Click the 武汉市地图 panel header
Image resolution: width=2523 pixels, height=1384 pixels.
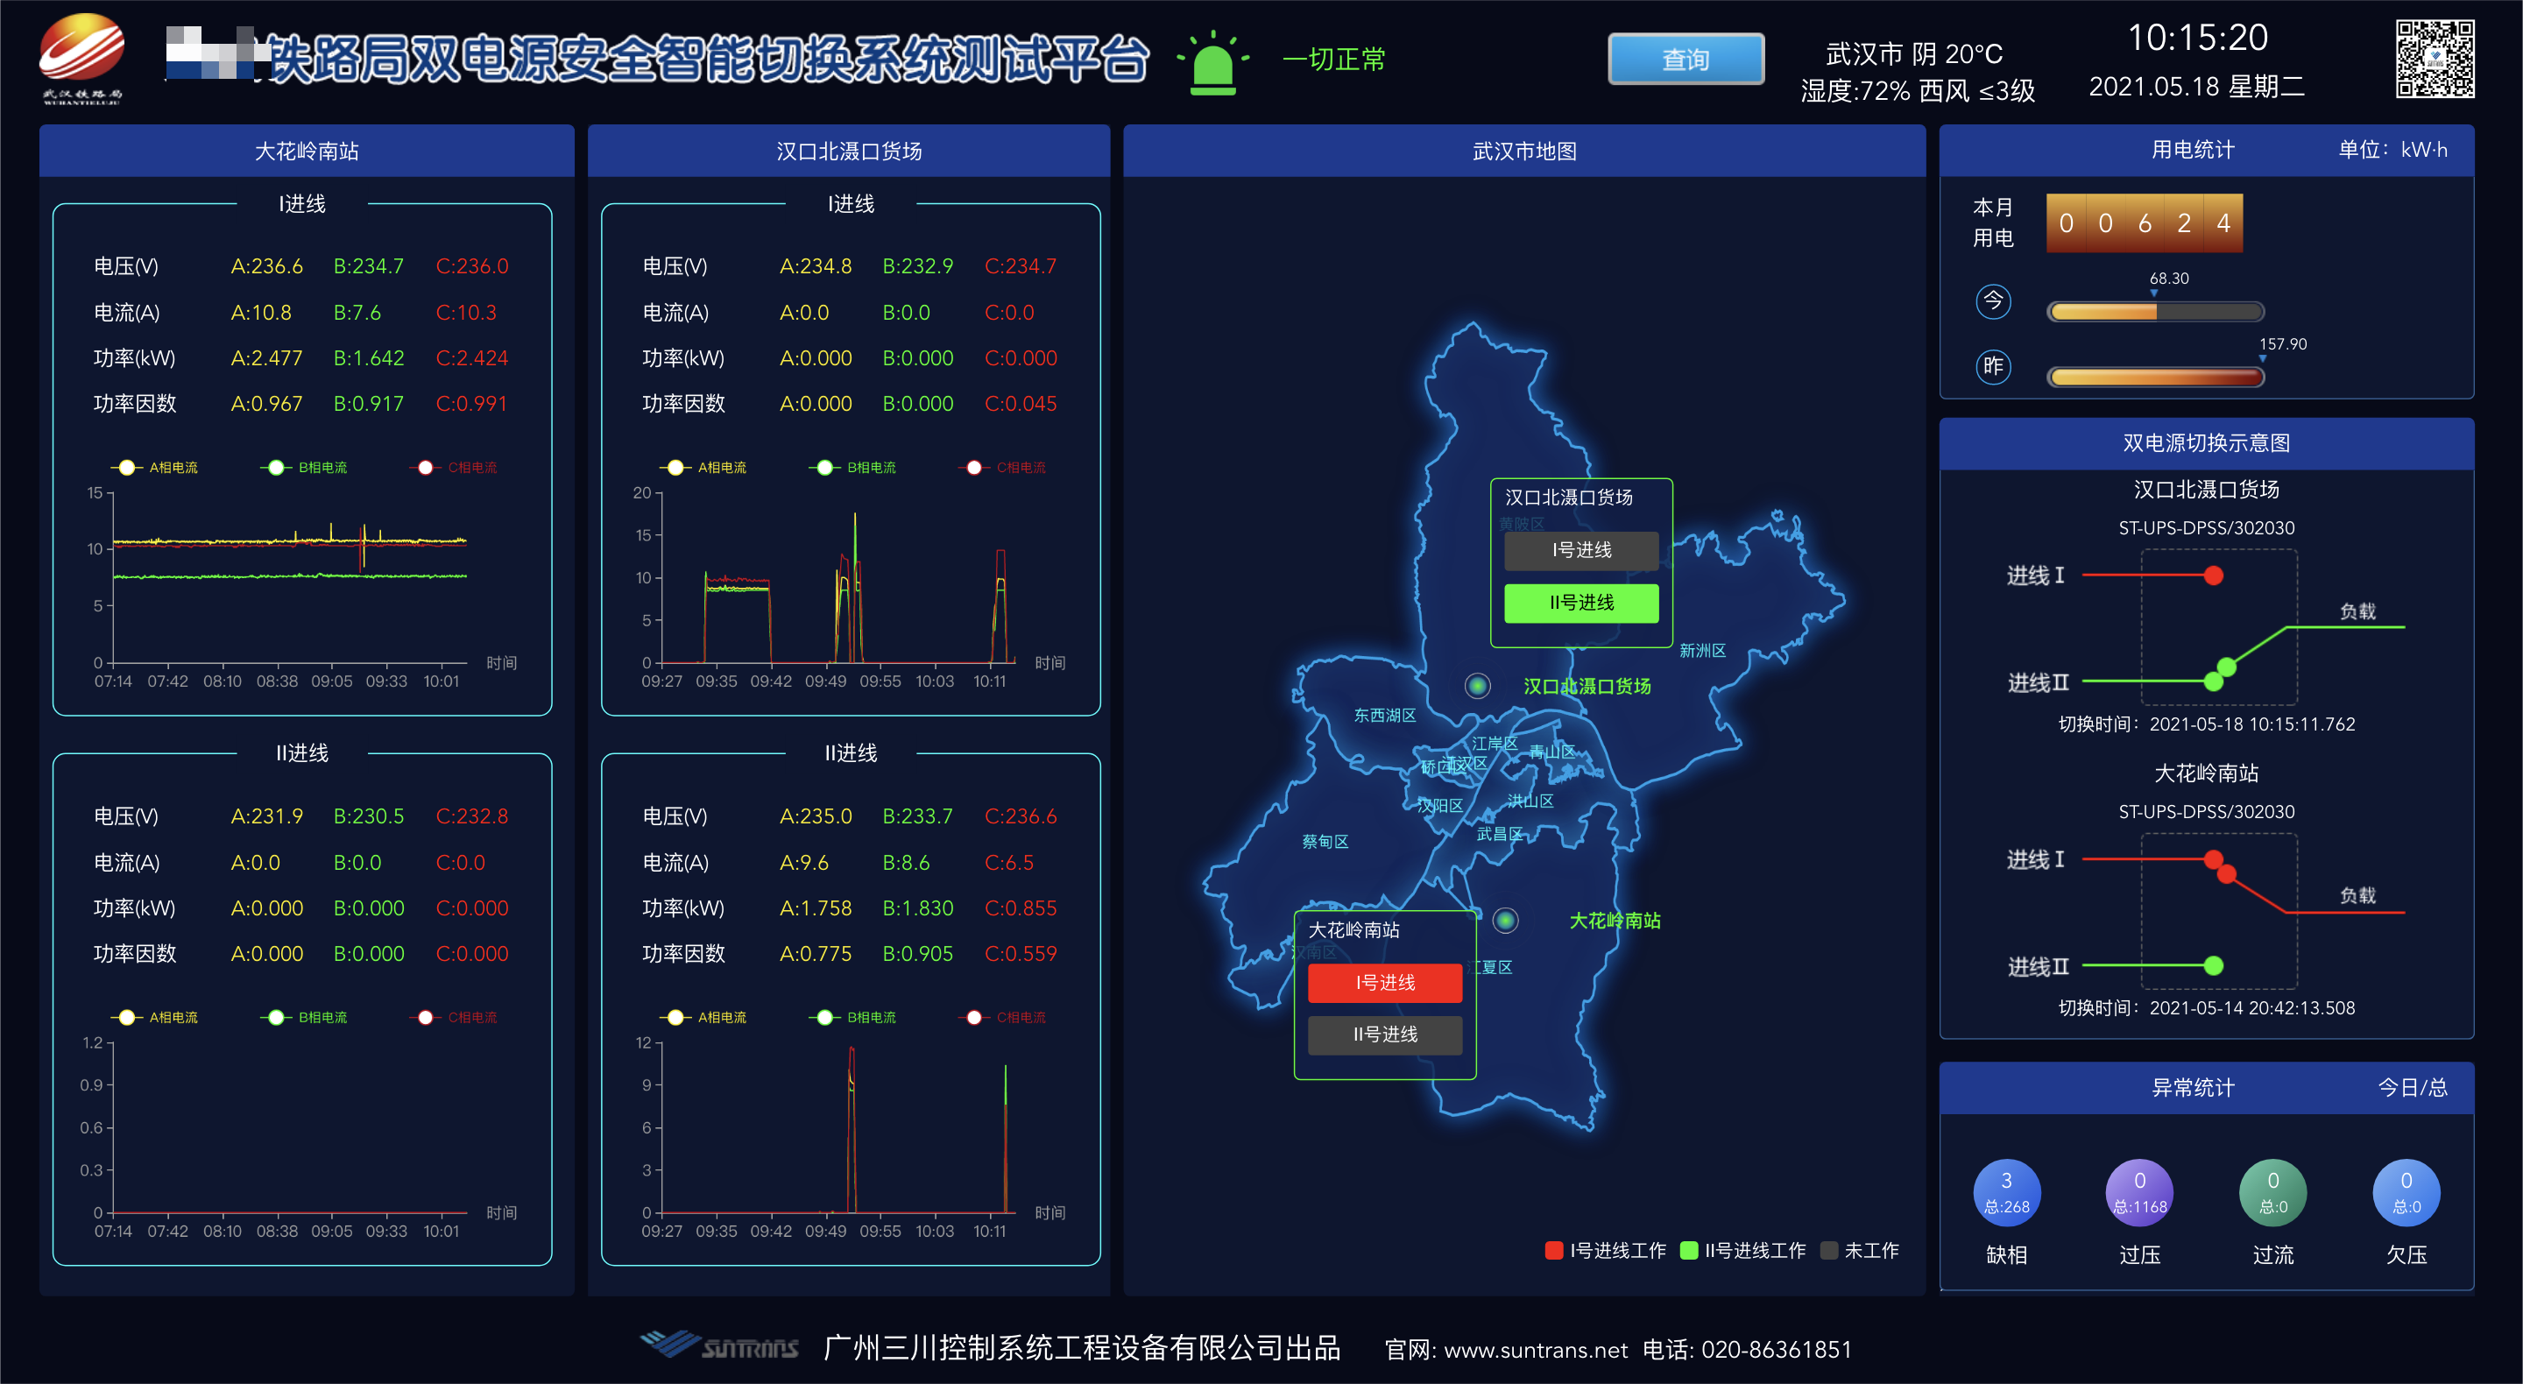[x=1524, y=151]
